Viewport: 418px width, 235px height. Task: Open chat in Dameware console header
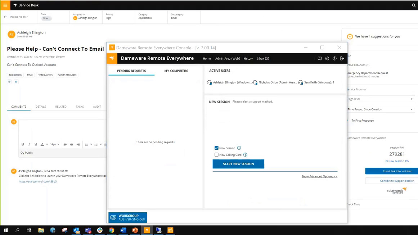coord(319,58)
